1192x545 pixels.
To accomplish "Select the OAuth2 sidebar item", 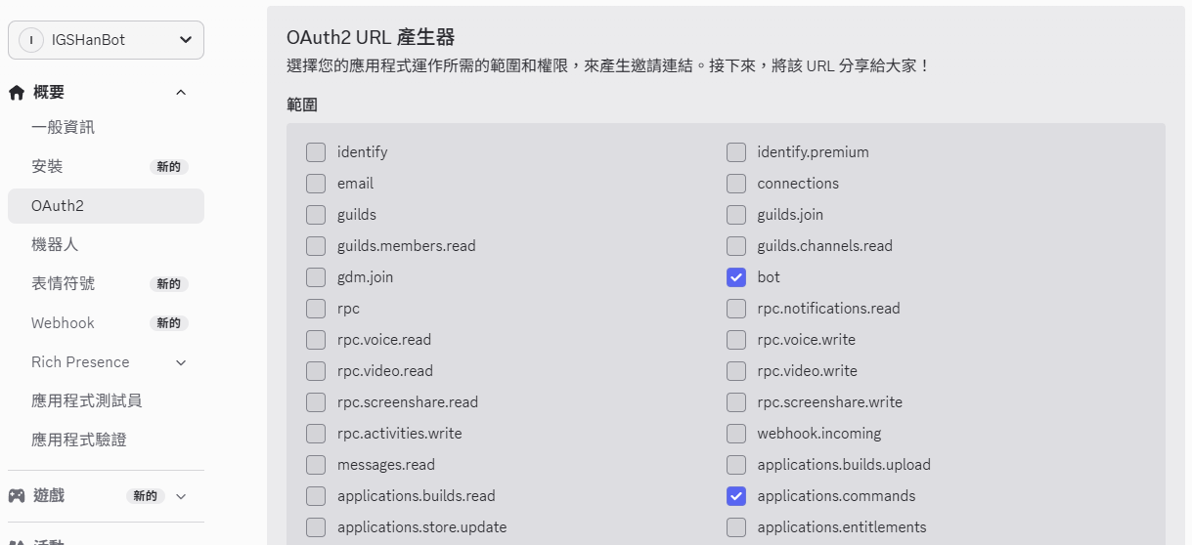I will 106,206.
